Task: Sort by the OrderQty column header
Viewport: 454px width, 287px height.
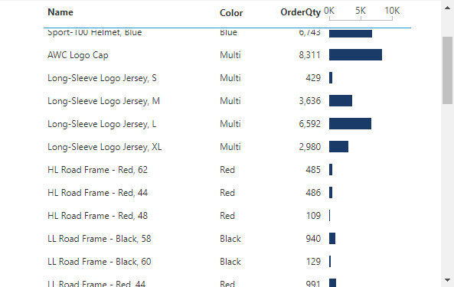Action: coord(301,12)
